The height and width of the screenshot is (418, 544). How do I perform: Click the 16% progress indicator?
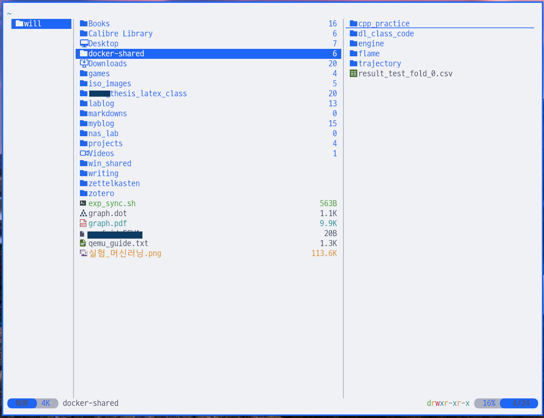[x=488, y=403]
